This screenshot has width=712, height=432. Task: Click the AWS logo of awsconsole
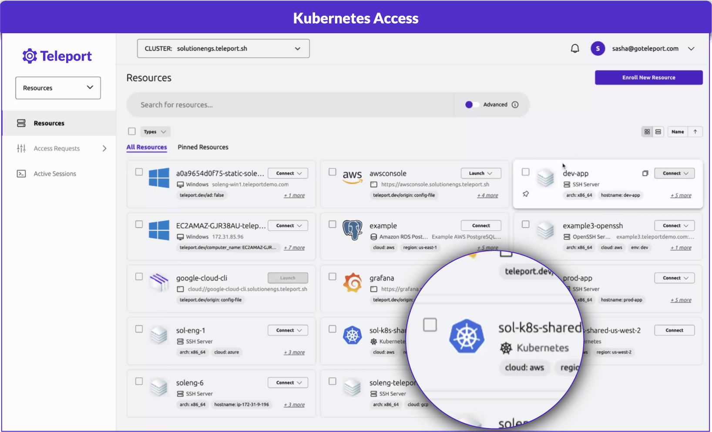(x=352, y=176)
